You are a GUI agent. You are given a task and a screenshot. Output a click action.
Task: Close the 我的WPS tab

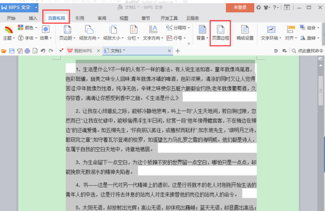click(x=98, y=51)
